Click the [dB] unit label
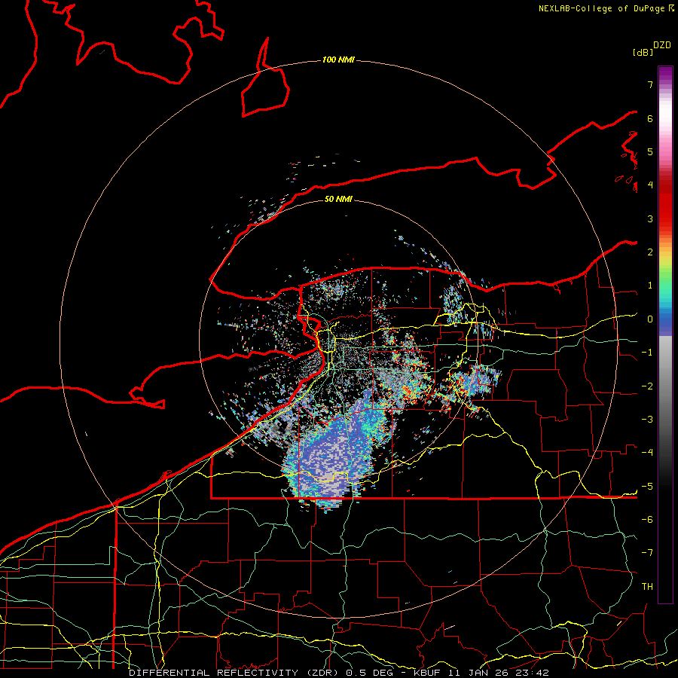 643,53
